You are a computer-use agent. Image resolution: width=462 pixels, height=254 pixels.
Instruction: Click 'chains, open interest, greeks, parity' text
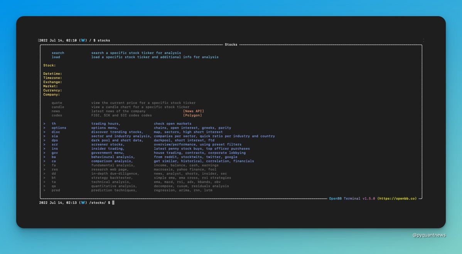tap(192, 128)
